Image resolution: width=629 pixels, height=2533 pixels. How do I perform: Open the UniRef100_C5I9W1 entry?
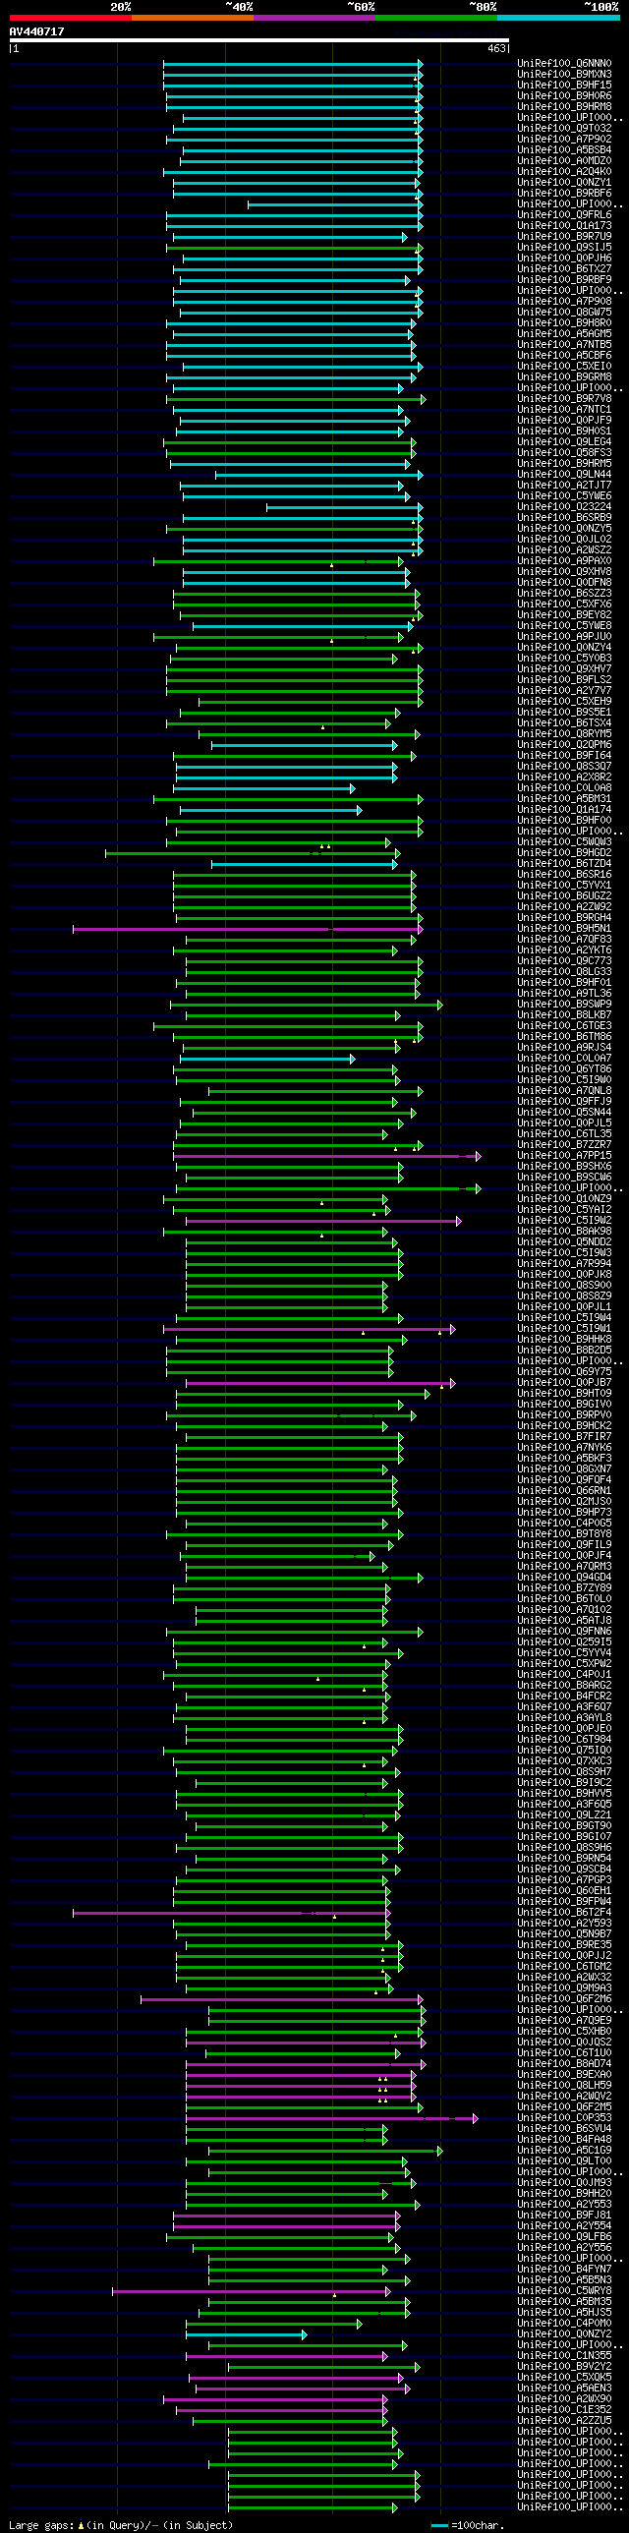(564, 1330)
